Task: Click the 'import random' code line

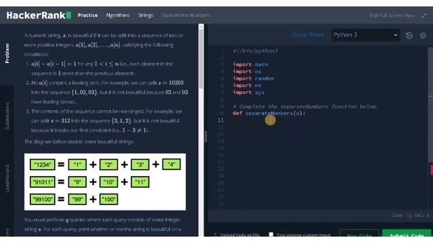Action: coord(253,78)
